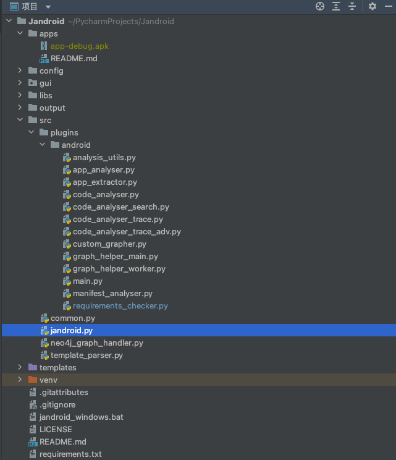Click the src folder icon
The width and height of the screenshot is (396, 460).
coord(33,120)
